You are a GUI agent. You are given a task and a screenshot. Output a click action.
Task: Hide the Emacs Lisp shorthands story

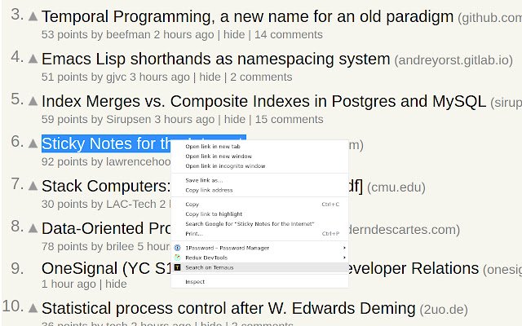(210, 77)
